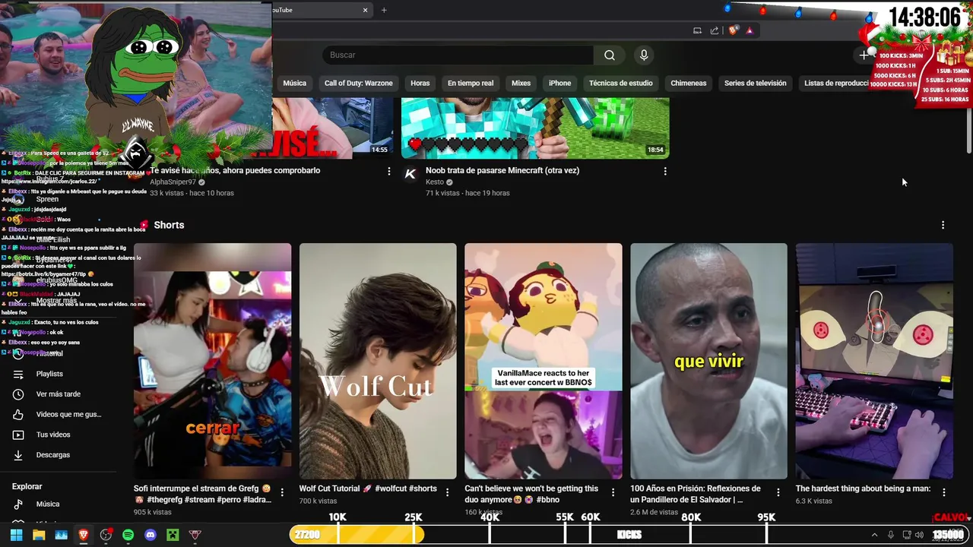Open Tus videos in the sidebar
This screenshot has width=973, height=547.
(53, 435)
